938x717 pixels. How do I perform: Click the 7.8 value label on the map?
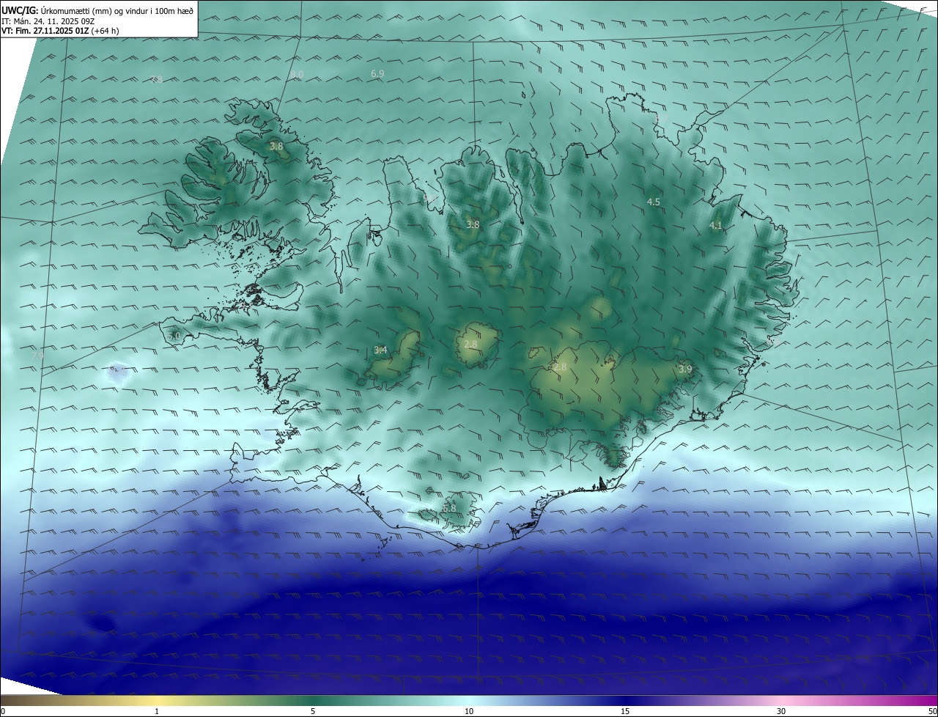point(156,79)
